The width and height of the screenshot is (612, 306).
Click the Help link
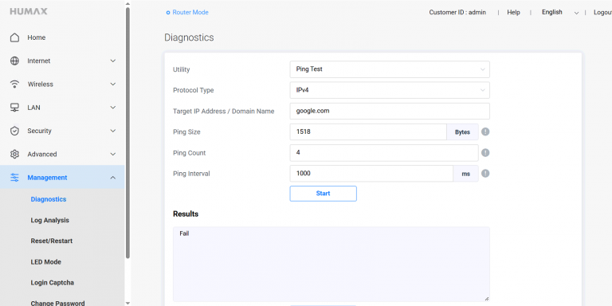point(513,13)
